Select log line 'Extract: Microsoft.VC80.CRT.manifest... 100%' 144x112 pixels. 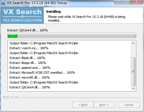pyautogui.click(x=42, y=73)
